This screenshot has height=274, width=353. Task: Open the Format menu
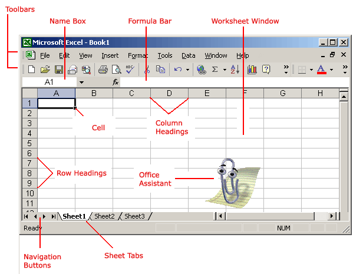[138, 55]
